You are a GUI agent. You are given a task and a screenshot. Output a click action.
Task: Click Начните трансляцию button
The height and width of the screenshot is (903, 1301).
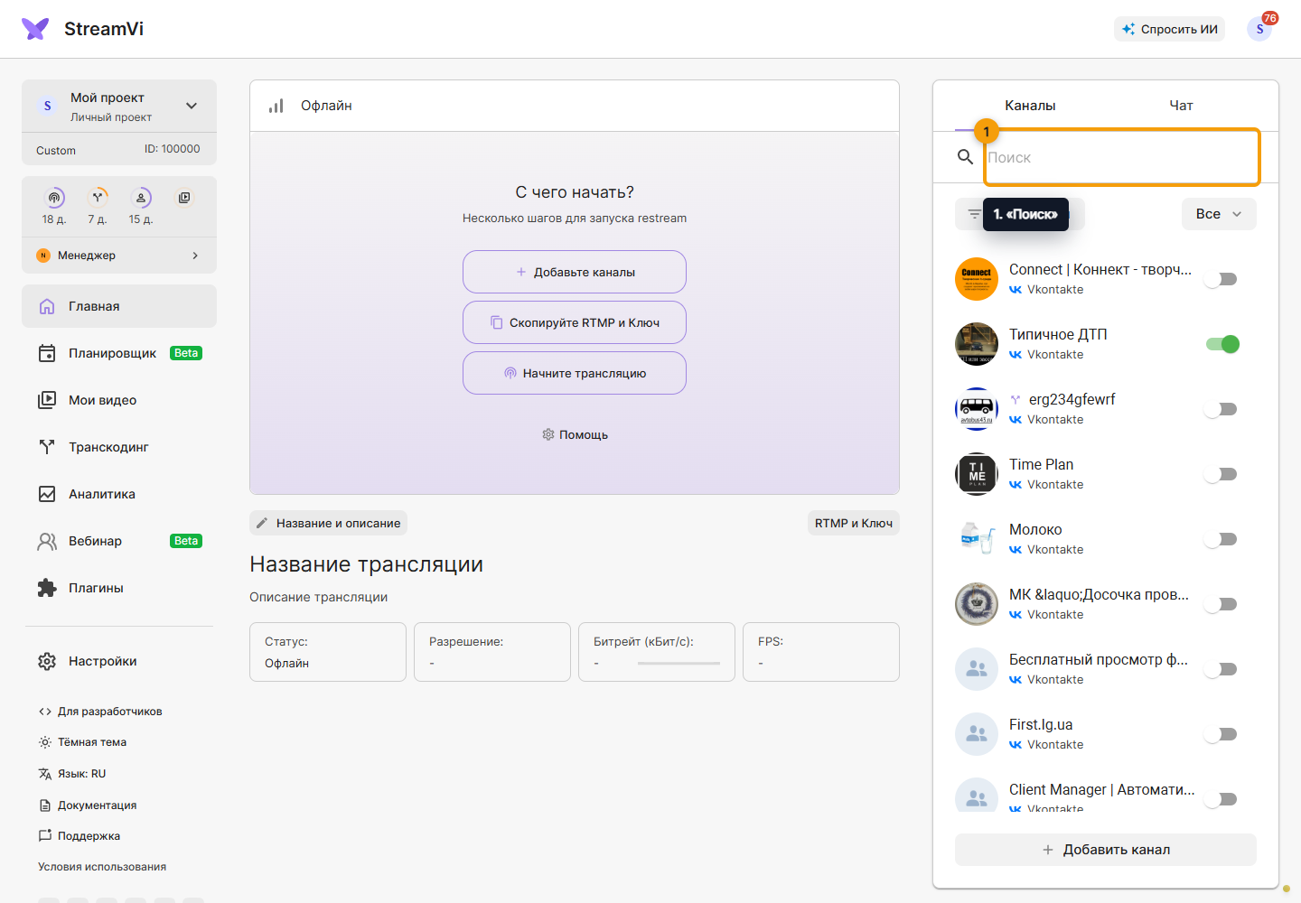(575, 373)
